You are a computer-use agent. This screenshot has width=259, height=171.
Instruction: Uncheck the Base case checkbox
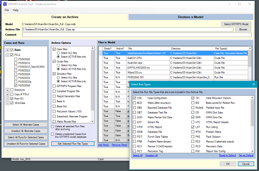point(12,50)
